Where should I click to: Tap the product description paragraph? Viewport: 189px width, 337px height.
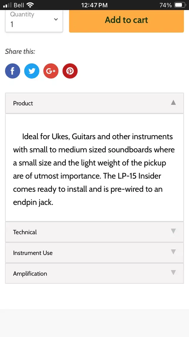[x=94, y=170]
